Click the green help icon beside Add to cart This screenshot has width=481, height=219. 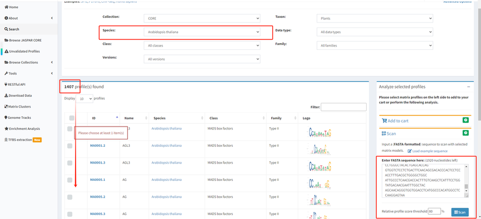coord(466,120)
